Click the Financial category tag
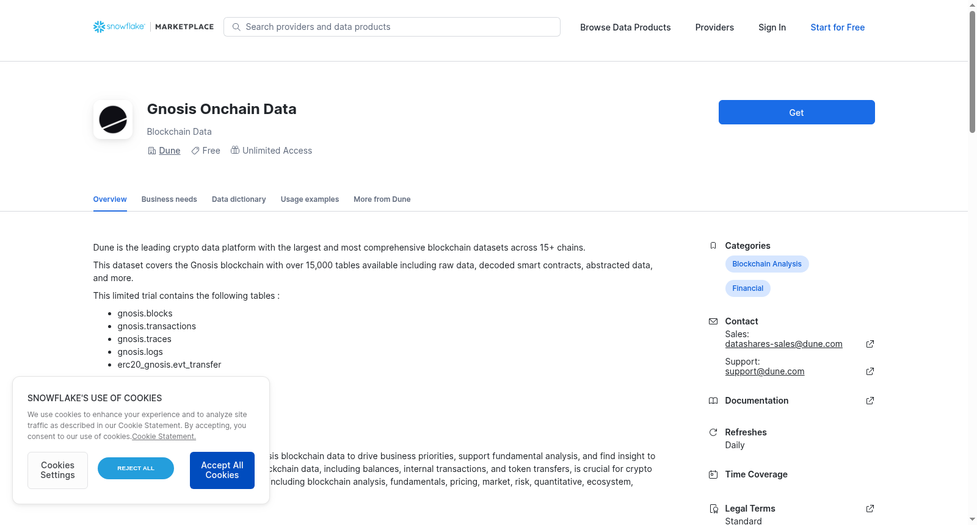The height and width of the screenshot is (525, 977). coord(747,288)
